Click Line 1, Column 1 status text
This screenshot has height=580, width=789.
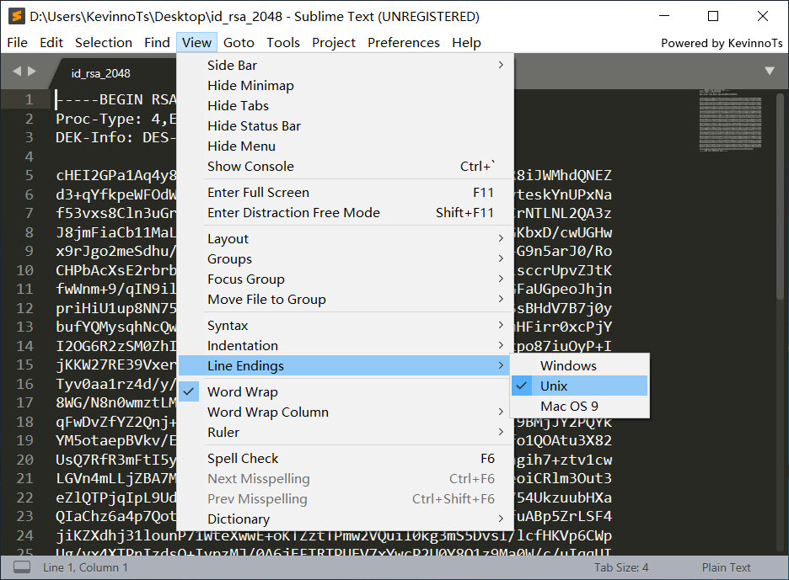[x=85, y=567]
